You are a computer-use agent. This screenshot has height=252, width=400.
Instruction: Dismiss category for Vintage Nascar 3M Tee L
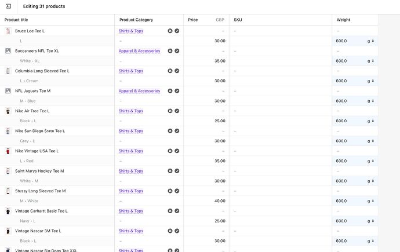point(170,231)
